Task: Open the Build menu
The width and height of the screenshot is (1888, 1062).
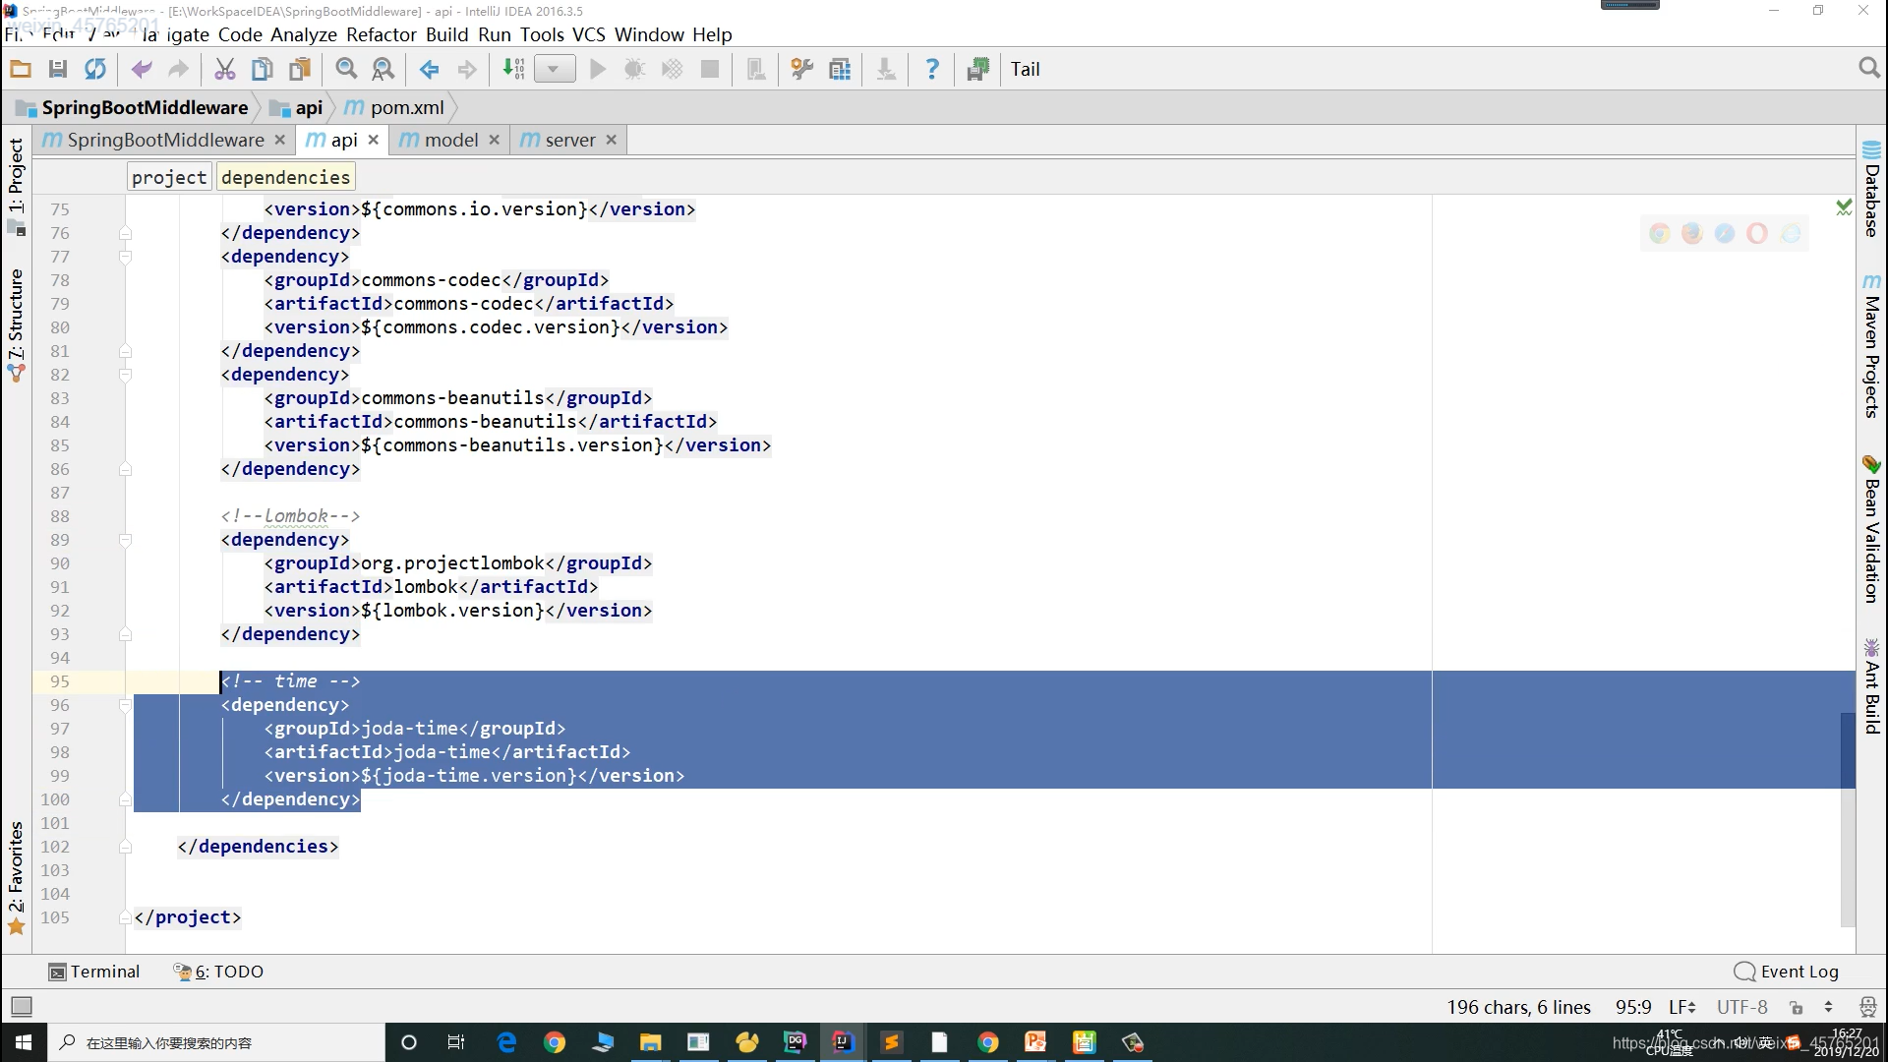Action: click(447, 34)
